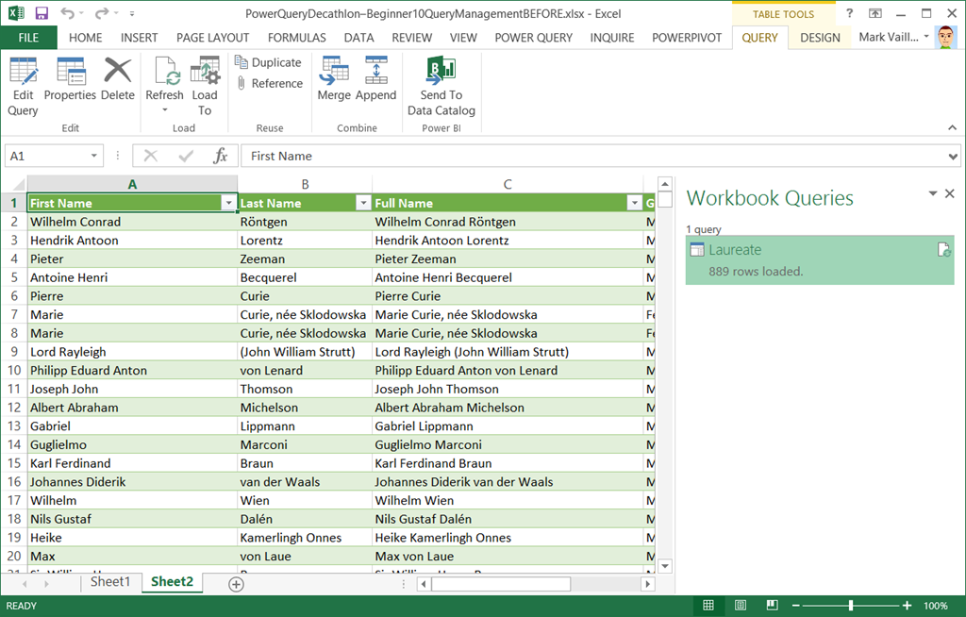The image size is (966, 617).
Task: Click the Reference query button
Action: pos(268,83)
